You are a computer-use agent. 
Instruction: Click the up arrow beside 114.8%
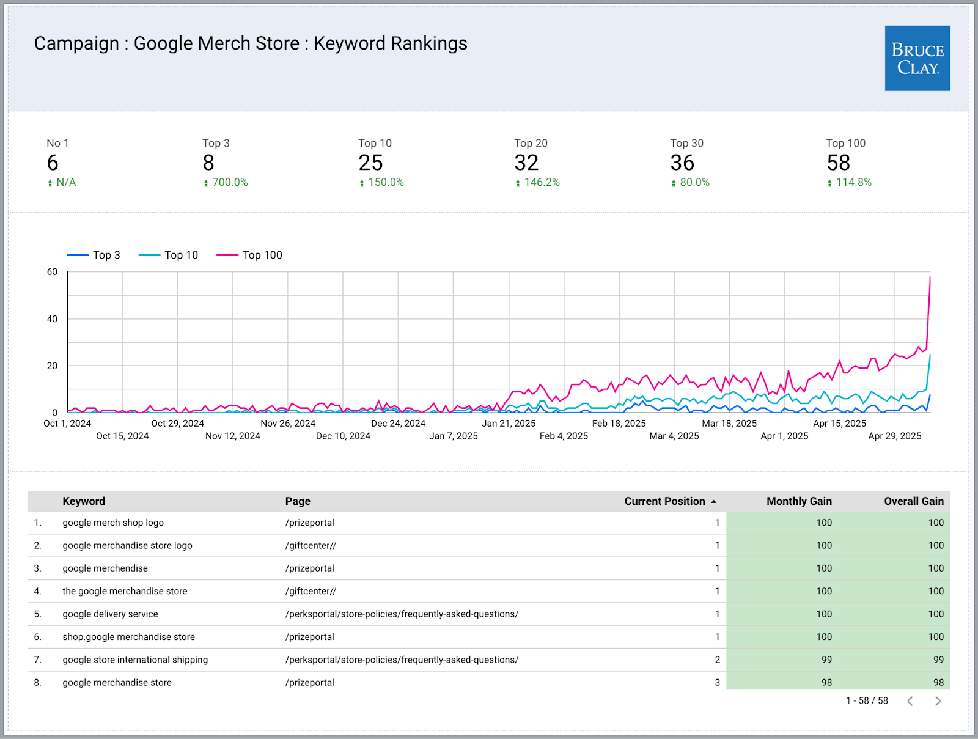tap(830, 182)
